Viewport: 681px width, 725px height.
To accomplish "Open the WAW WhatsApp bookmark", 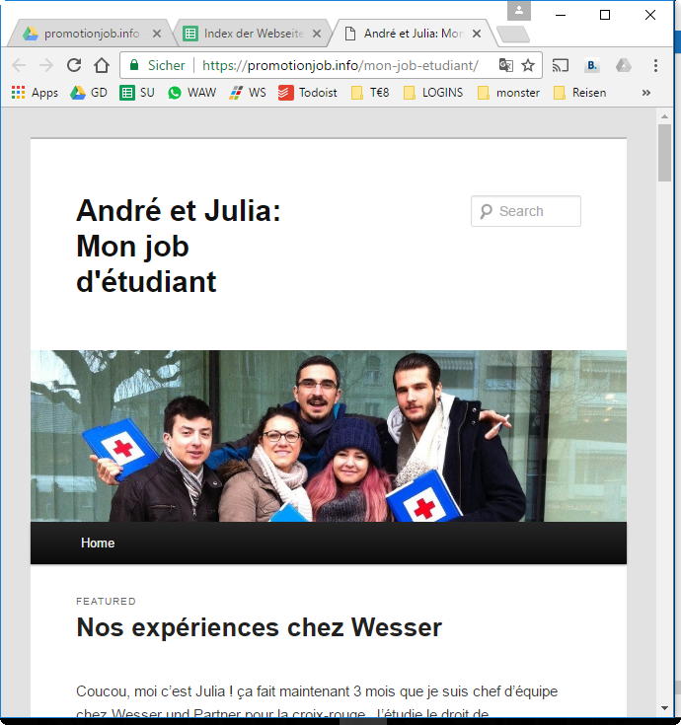I will pyautogui.click(x=191, y=93).
